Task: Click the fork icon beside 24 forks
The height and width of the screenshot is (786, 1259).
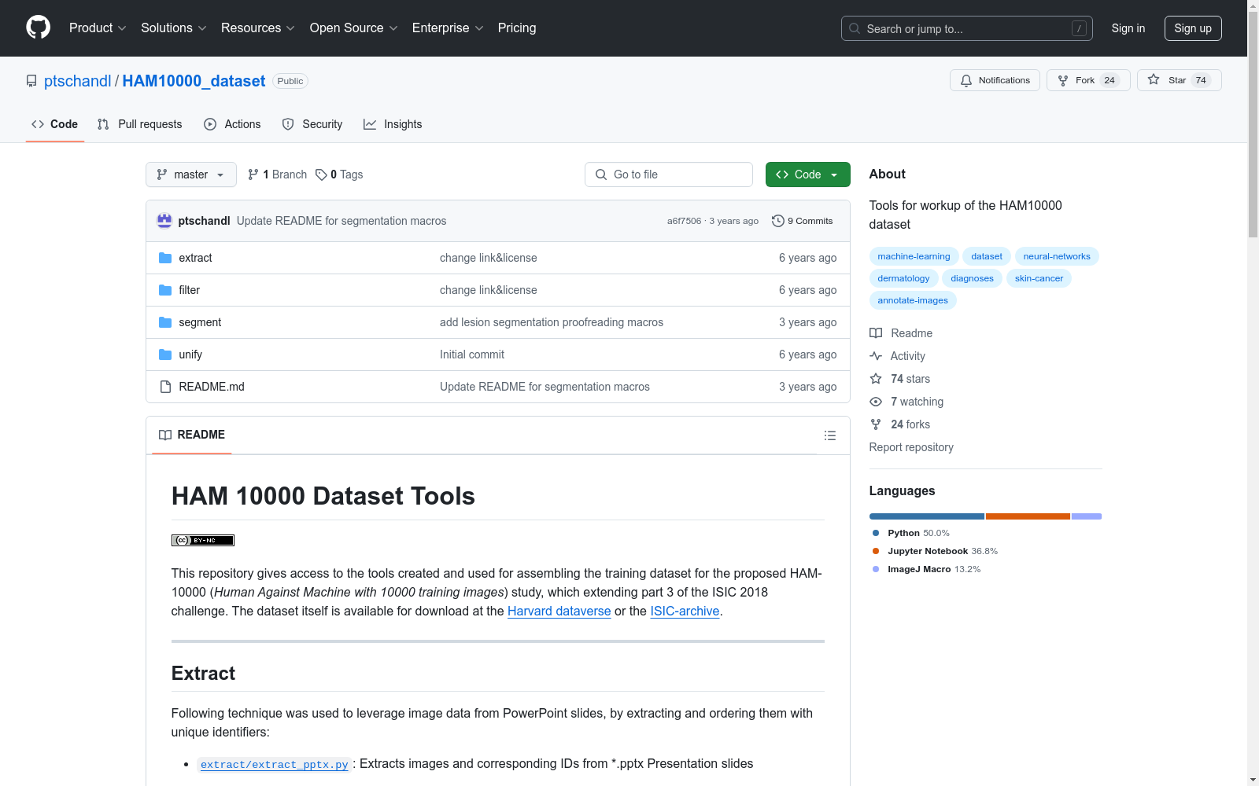Action: pyautogui.click(x=876, y=424)
